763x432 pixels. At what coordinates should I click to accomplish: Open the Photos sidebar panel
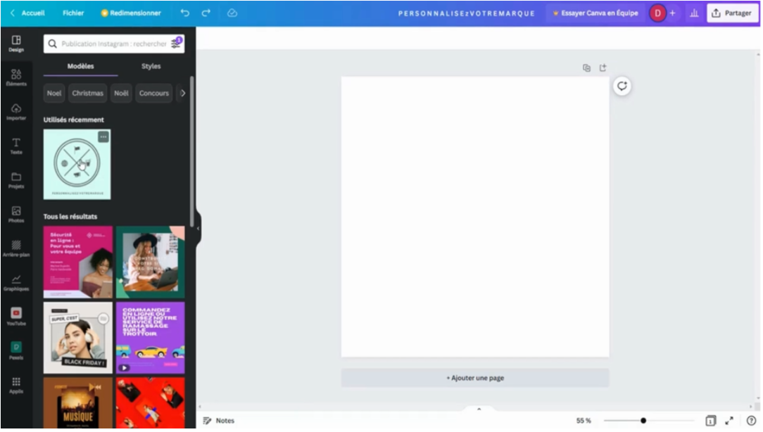[15, 214]
